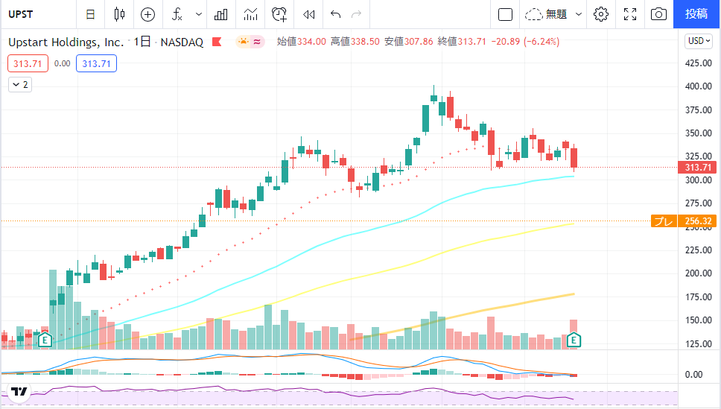
Task: Open the 無題 cloud layout name
Action: [546, 15]
